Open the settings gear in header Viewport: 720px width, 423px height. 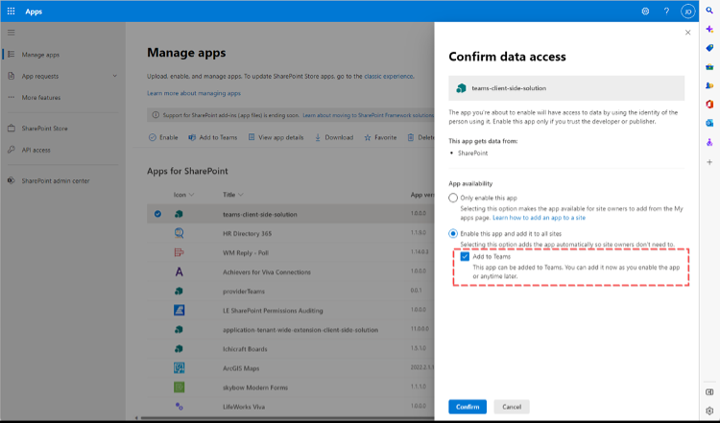click(645, 11)
